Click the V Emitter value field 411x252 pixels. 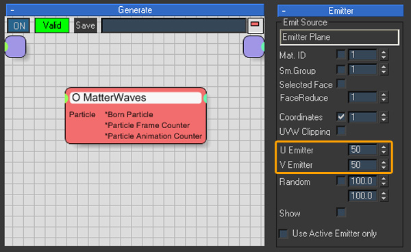(x=362, y=165)
